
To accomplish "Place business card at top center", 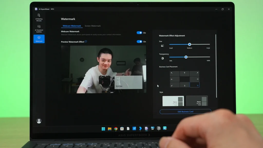I will [184, 73].
